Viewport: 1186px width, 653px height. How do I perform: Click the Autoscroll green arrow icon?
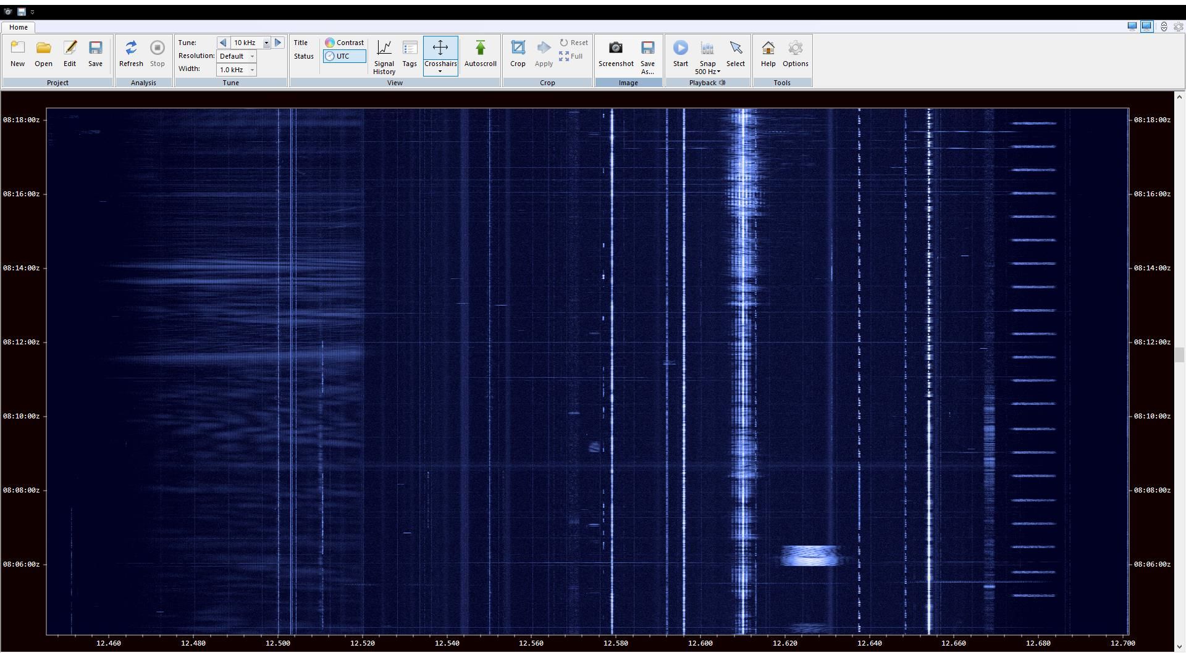click(480, 49)
